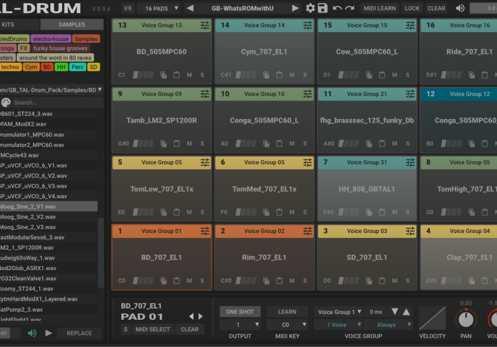Expand the Voice Group 1 dropdown
The height and width of the screenshot is (347, 497).
point(337,312)
